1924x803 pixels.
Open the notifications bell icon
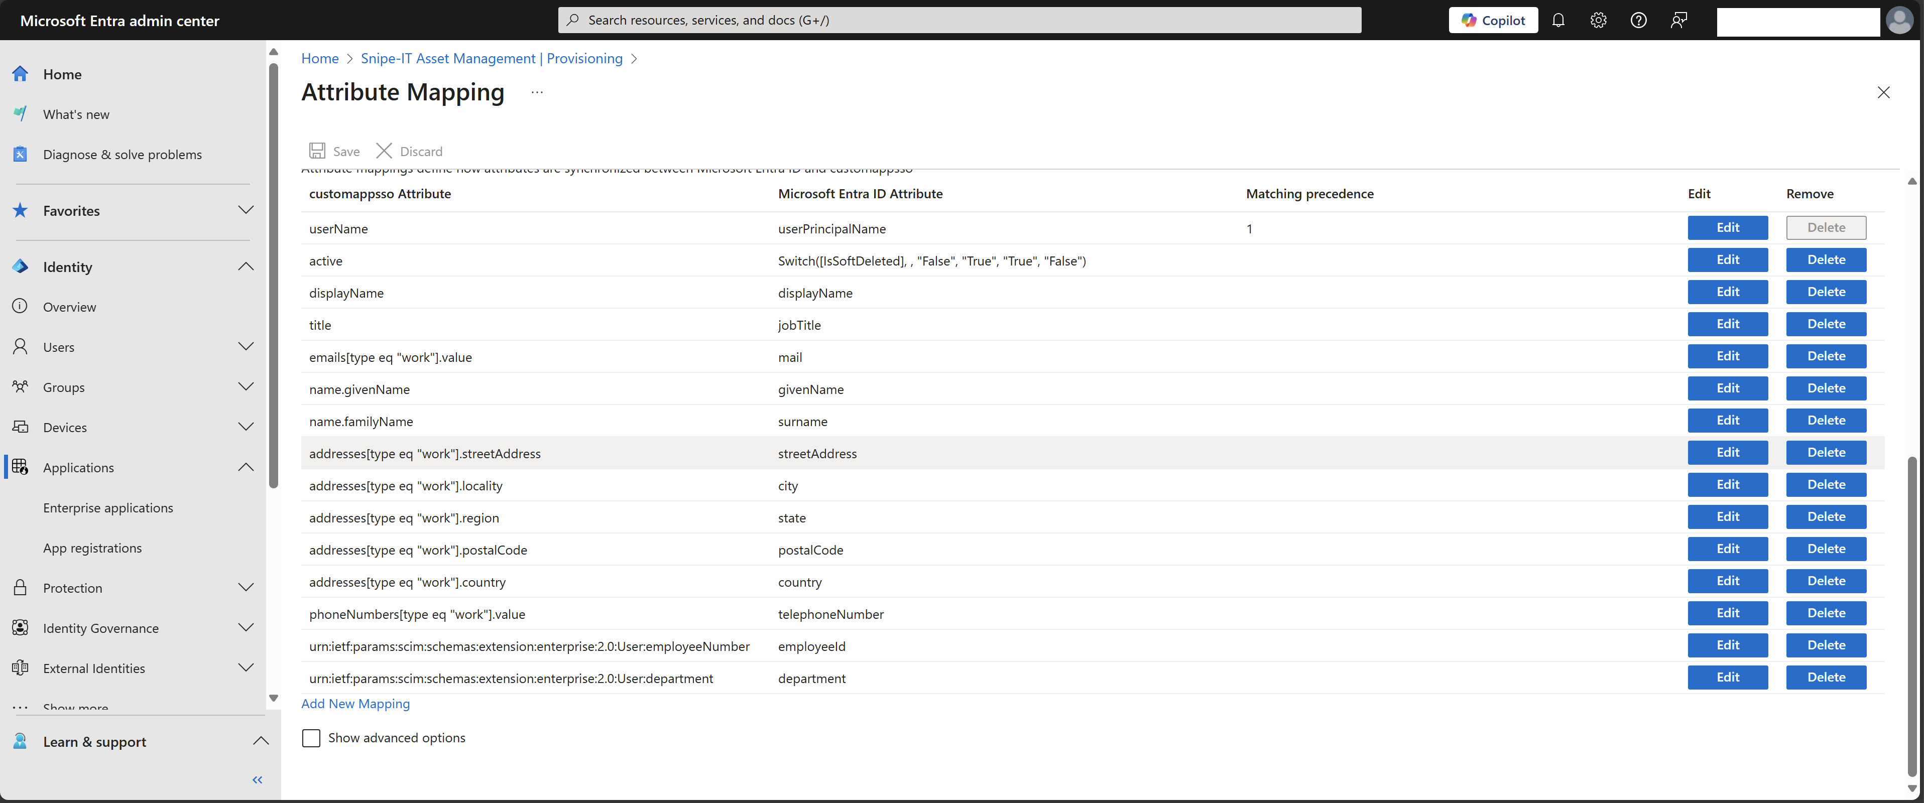(x=1558, y=20)
